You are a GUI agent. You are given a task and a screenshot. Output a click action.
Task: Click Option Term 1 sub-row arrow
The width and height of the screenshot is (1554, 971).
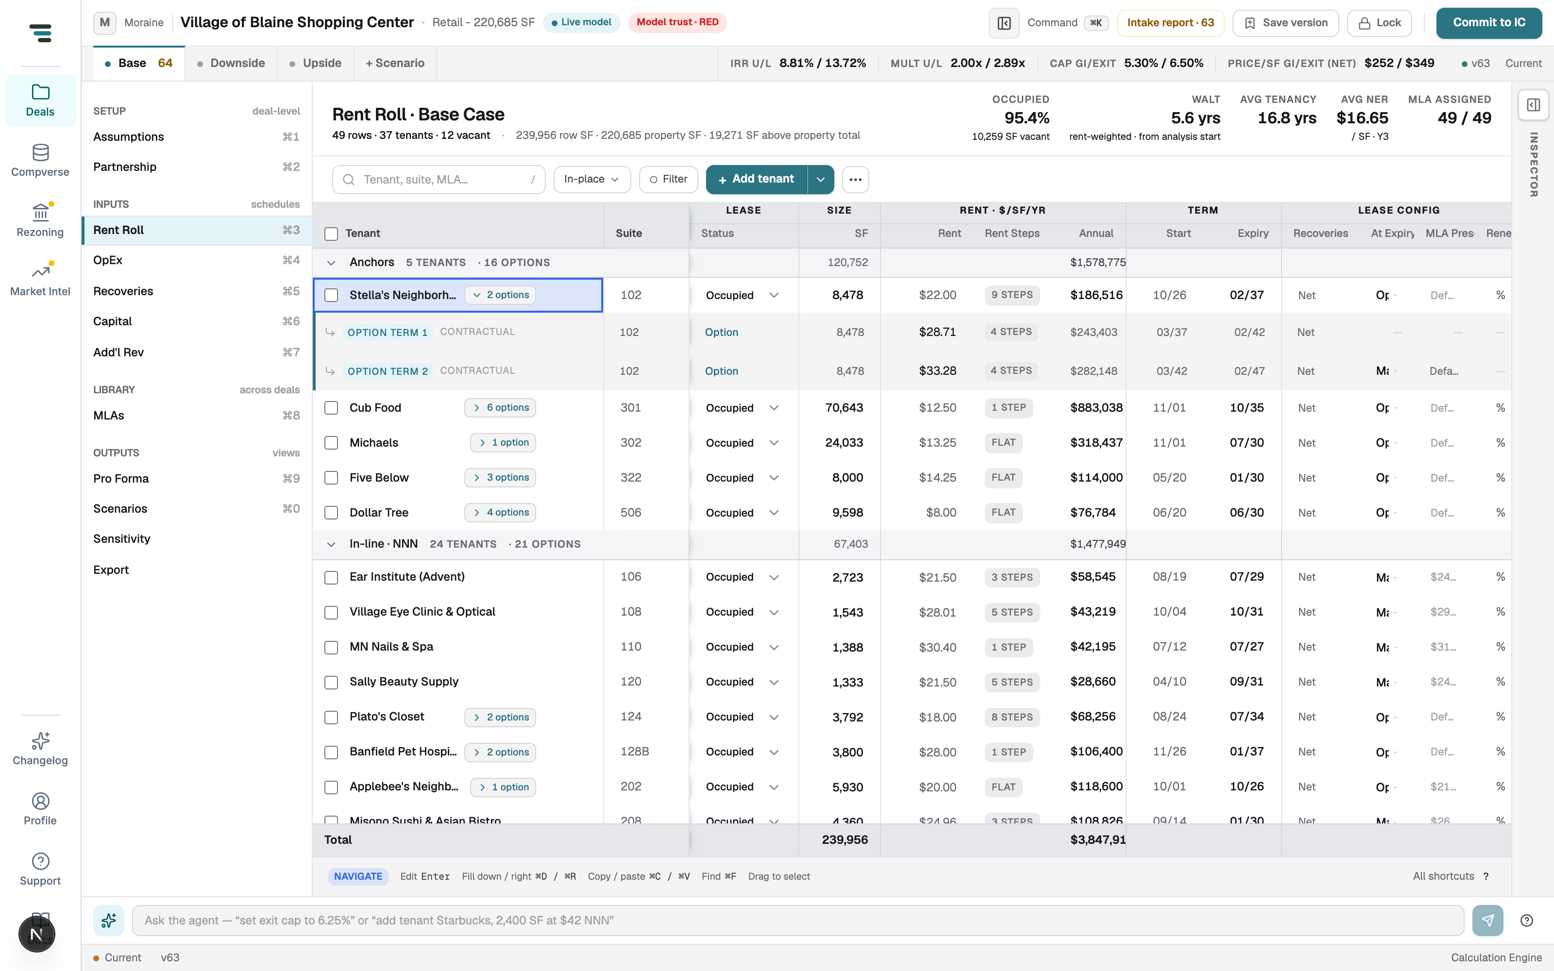[x=330, y=332]
